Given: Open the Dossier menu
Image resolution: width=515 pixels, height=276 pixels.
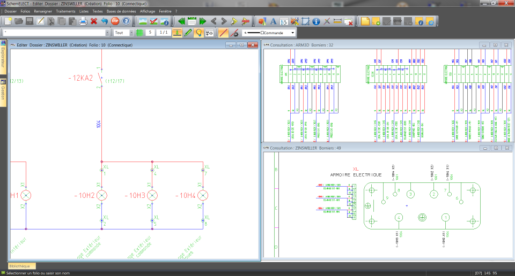Looking at the screenshot, I should pyautogui.click(x=11, y=11).
